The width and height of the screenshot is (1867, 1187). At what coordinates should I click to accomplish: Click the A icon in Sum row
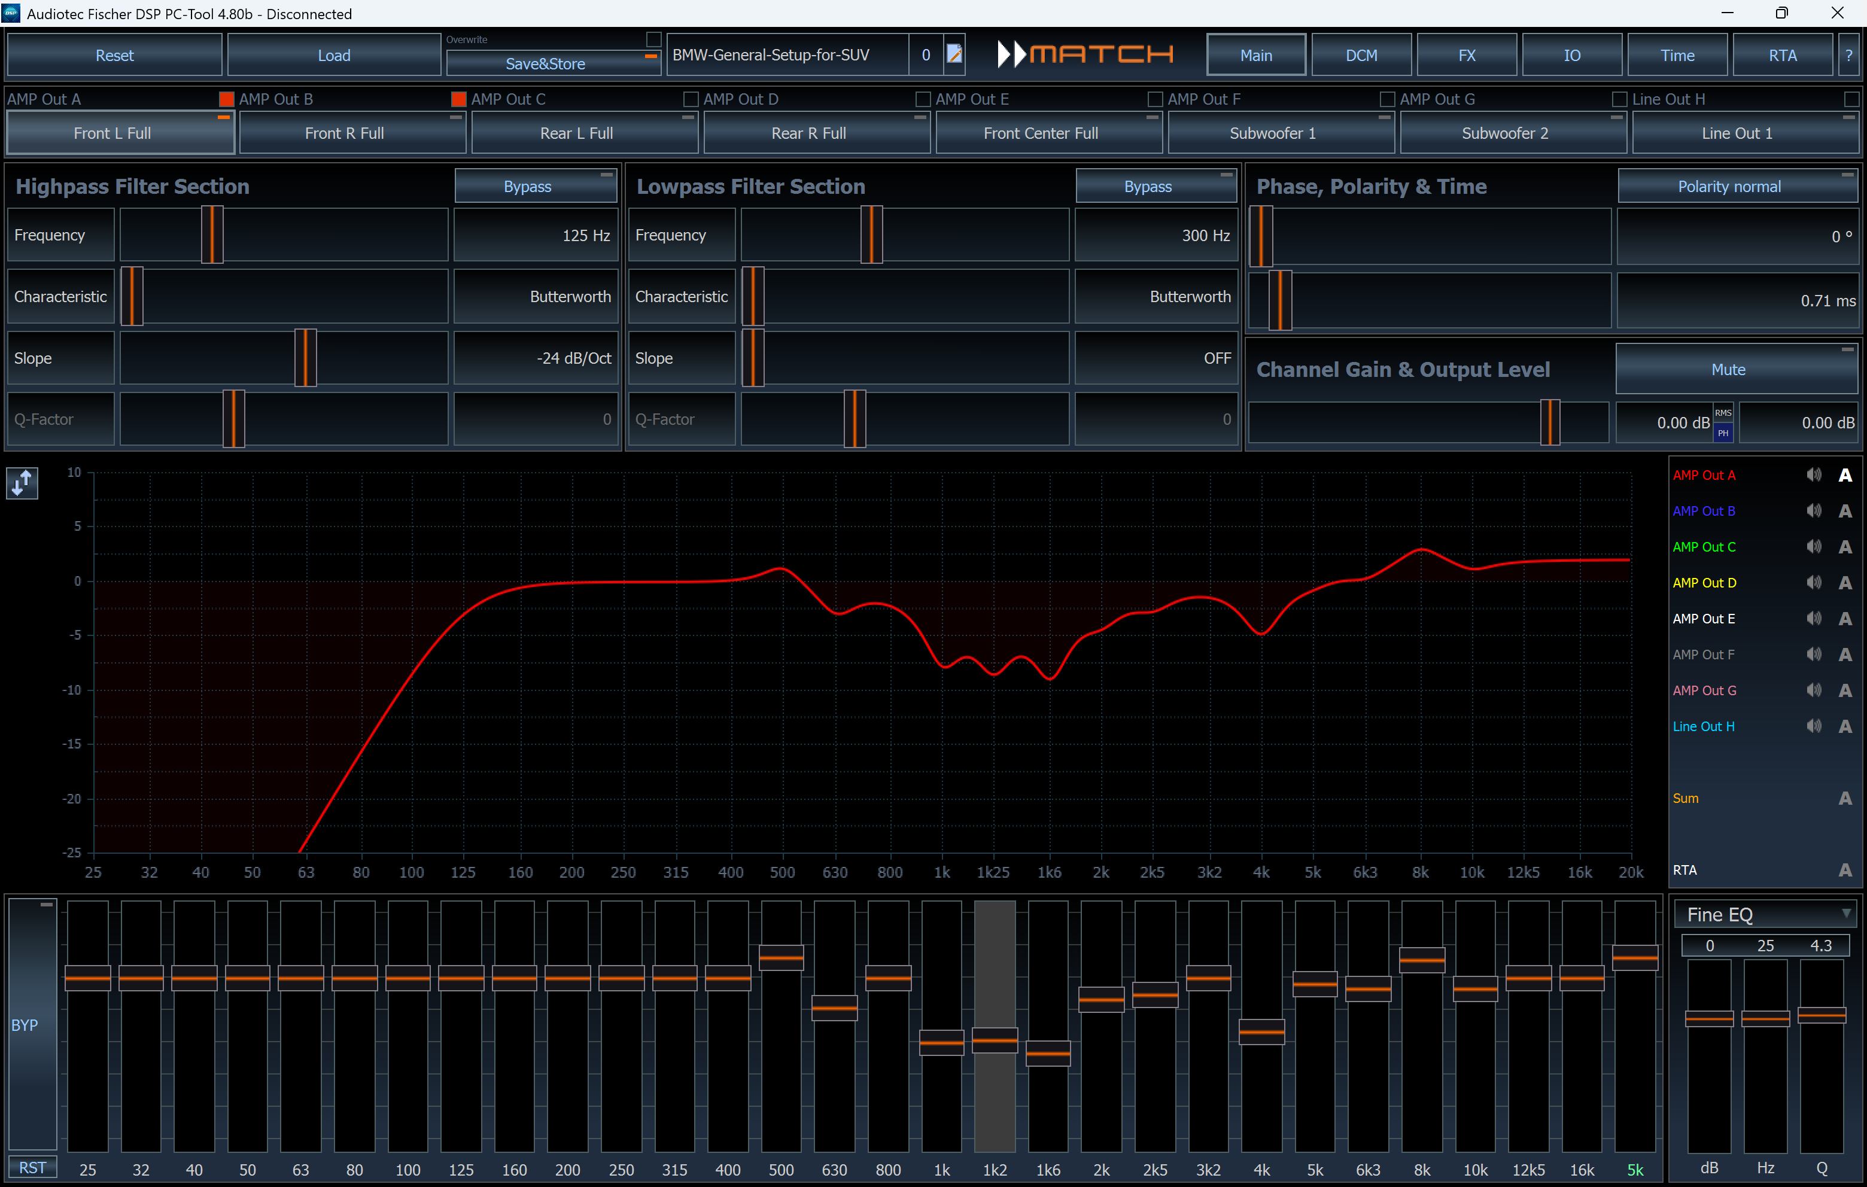[x=1844, y=798]
